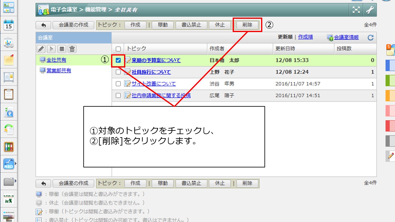
Task: Sort topics by 更新順
Action: (x=285, y=37)
